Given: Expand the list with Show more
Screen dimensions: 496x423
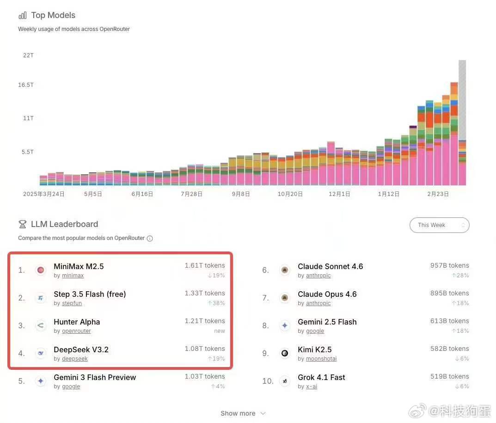Looking at the screenshot, I should click(x=243, y=413).
